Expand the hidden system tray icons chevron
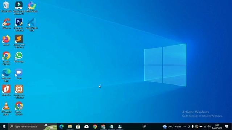232x130 pixels. click(185, 127)
